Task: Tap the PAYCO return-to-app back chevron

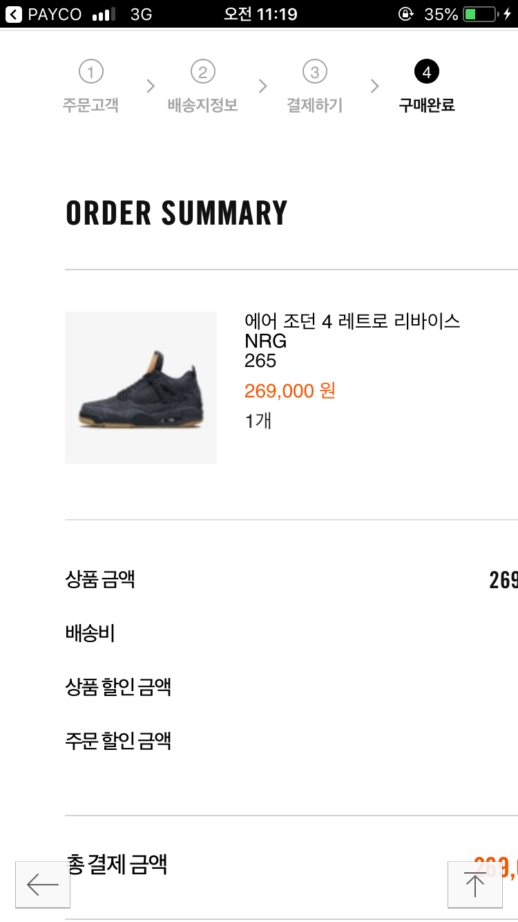Action: [x=14, y=14]
